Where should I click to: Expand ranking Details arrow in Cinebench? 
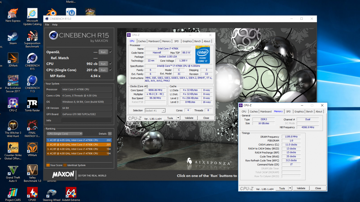[x=110, y=134]
